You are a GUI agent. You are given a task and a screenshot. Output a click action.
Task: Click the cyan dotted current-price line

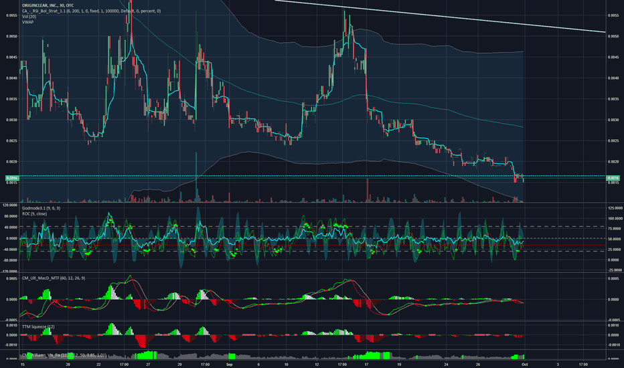pyautogui.click(x=313, y=176)
